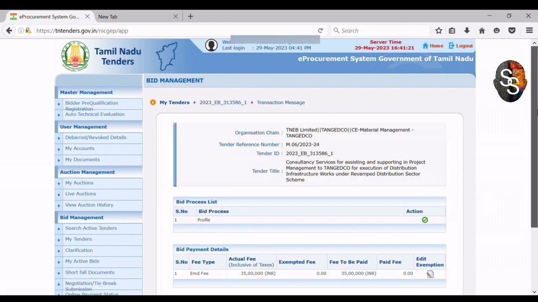Open the downloads arrow icon
The height and width of the screenshot is (302, 538).
coord(467,31)
